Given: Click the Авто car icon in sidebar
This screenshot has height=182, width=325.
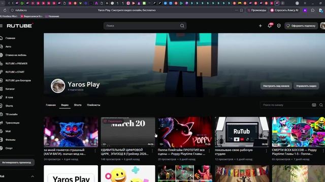Looking at the screenshot, I should point(1,47).
